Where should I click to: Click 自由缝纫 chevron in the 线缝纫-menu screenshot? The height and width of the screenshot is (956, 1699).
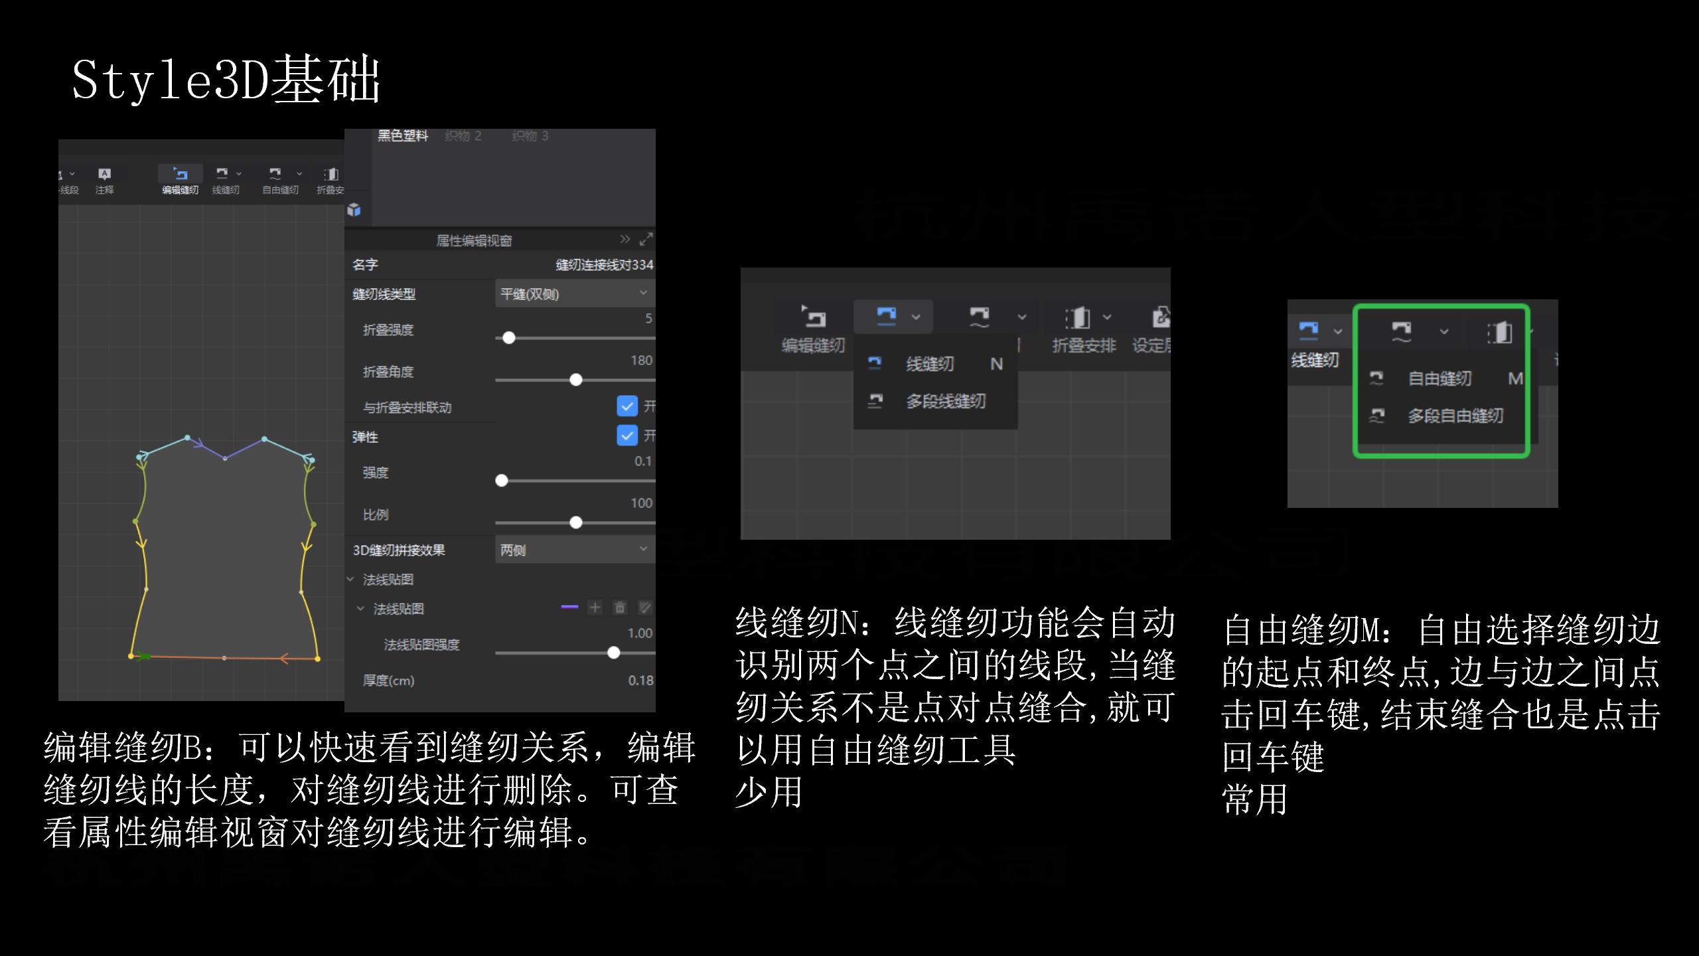1022,317
